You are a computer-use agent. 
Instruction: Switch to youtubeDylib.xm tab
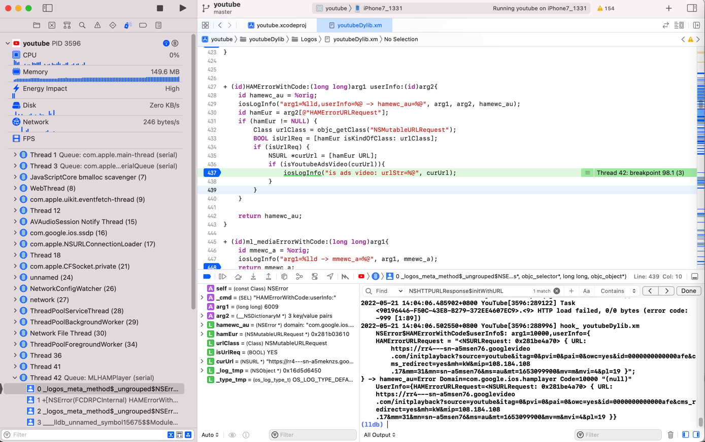click(355, 25)
